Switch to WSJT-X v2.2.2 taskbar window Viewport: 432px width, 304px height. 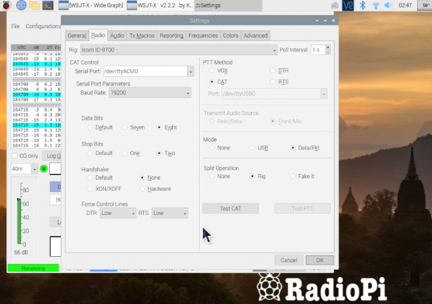pyautogui.click(x=159, y=5)
